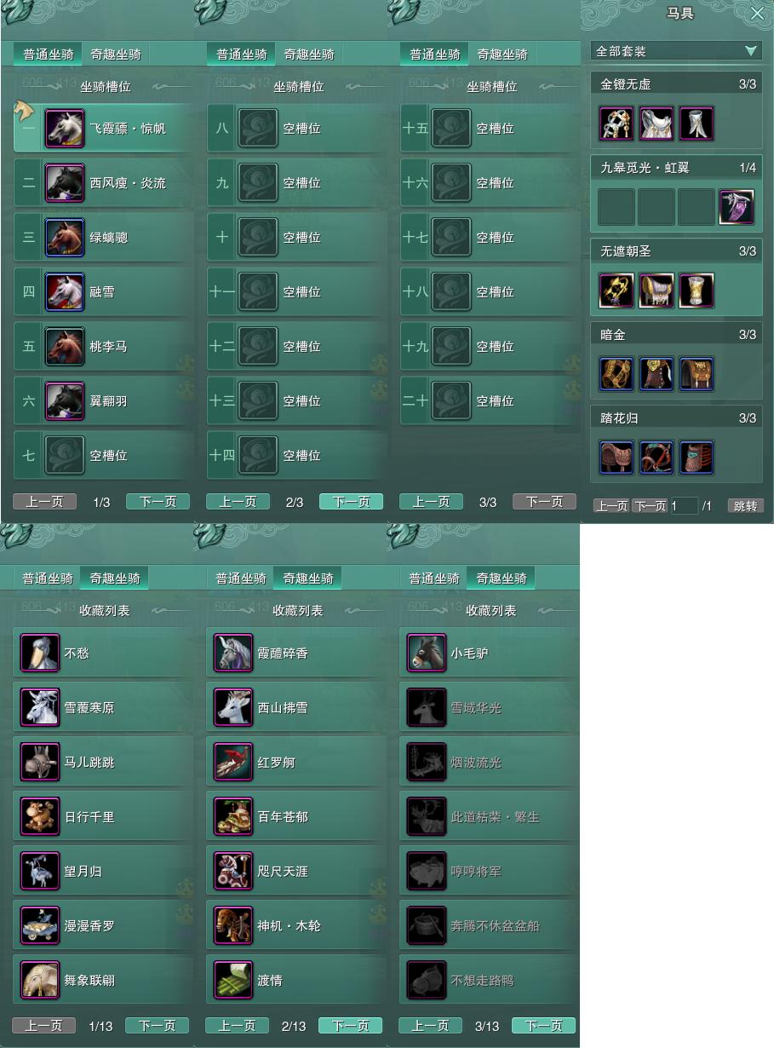Viewport: 774px width, 1048px height.
Task: Click the 跳转 button in 马具 panel
Action: click(x=745, y=506)
